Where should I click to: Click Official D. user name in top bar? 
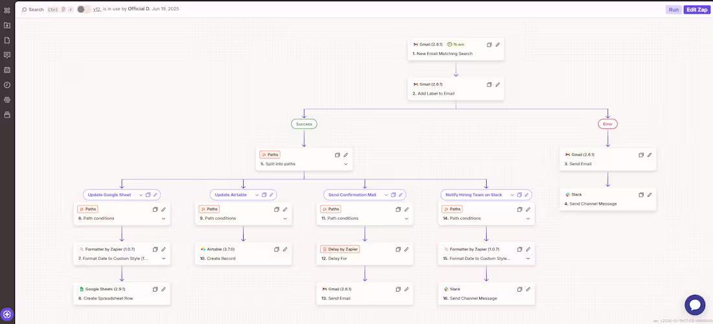(x=139, y=9)
